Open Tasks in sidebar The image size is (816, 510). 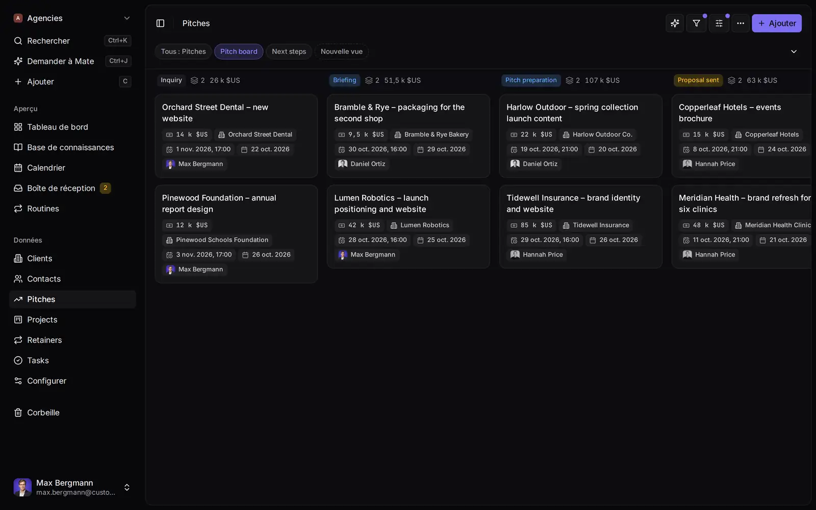72,361
